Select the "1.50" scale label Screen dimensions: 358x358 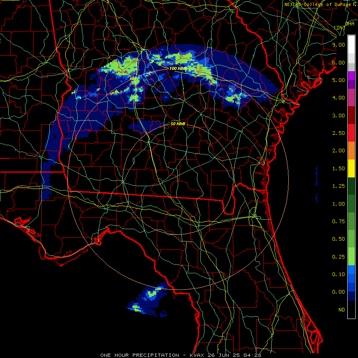(339, 169)
